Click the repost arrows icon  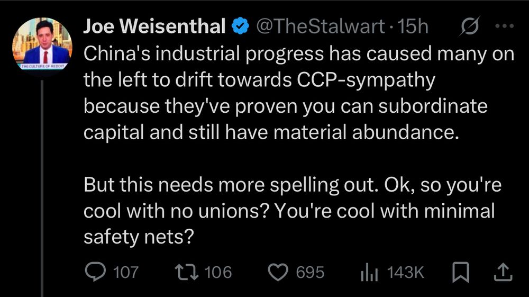tap(188, 272)
